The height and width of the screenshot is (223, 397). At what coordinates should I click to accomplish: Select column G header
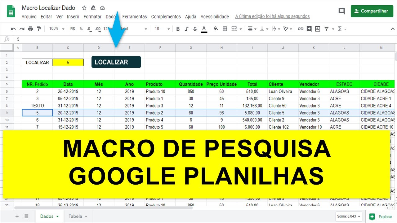click(191, 48)
